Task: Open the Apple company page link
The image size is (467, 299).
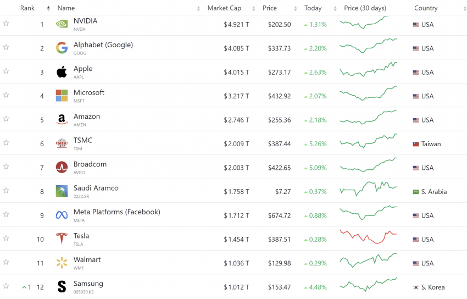Action: (x=83, y=69)
